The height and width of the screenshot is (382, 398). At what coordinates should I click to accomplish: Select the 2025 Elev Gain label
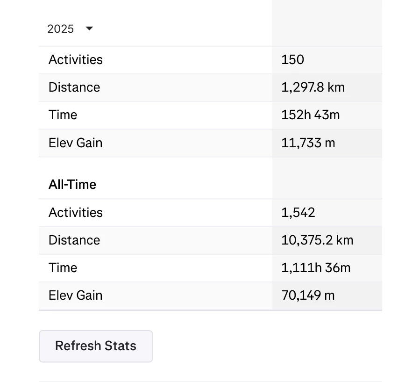pyautogui.click(x=75, y=143)
